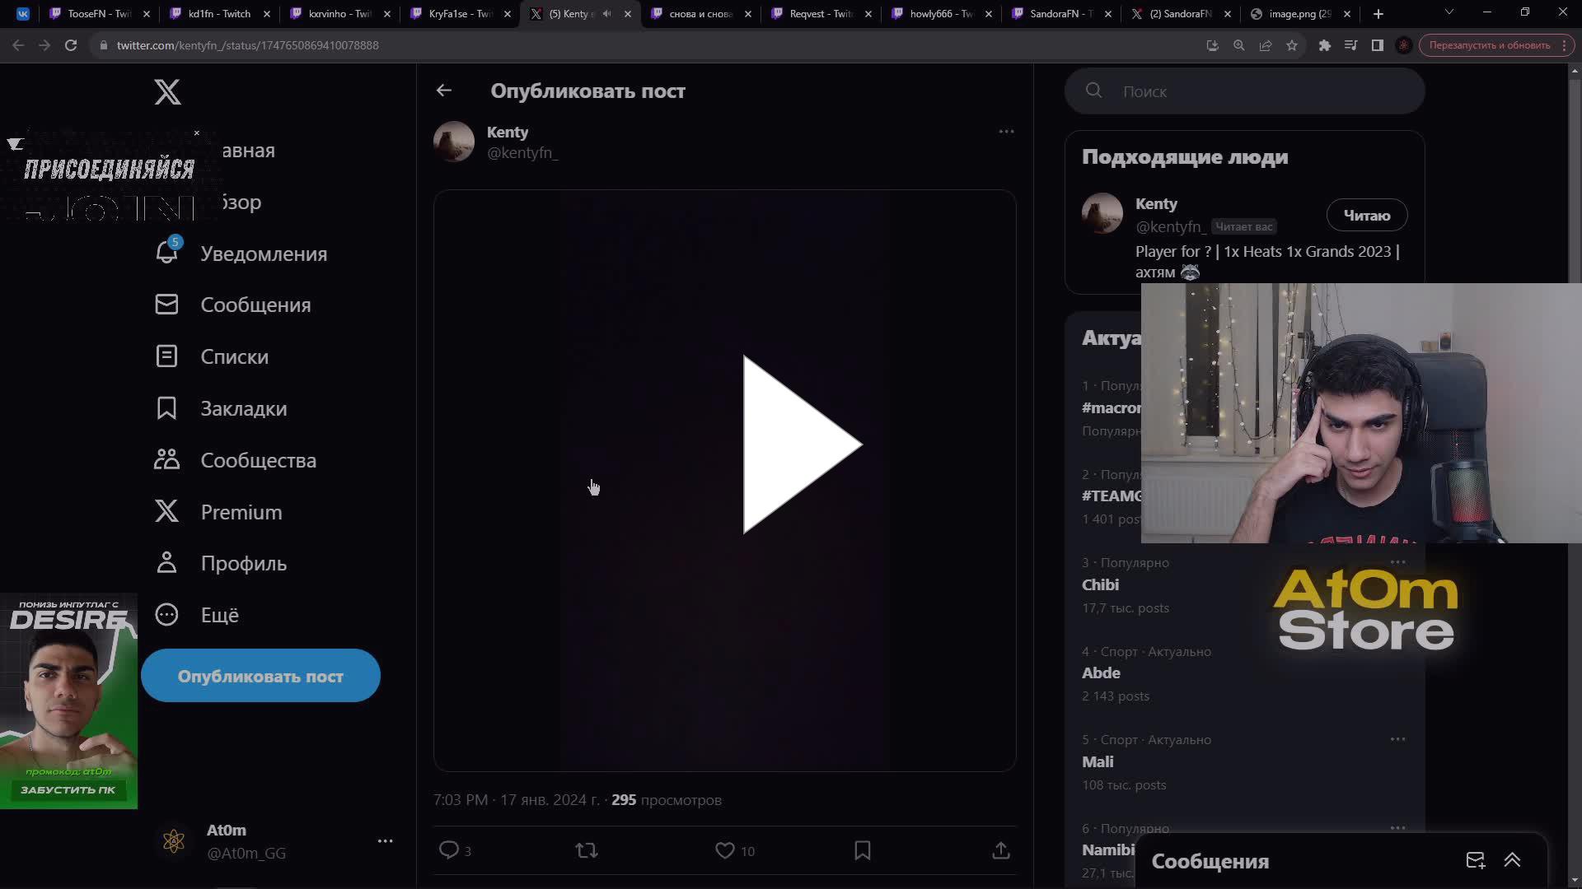
Task: Open Списки in the sidebar
Action: [x=234, y=356]
